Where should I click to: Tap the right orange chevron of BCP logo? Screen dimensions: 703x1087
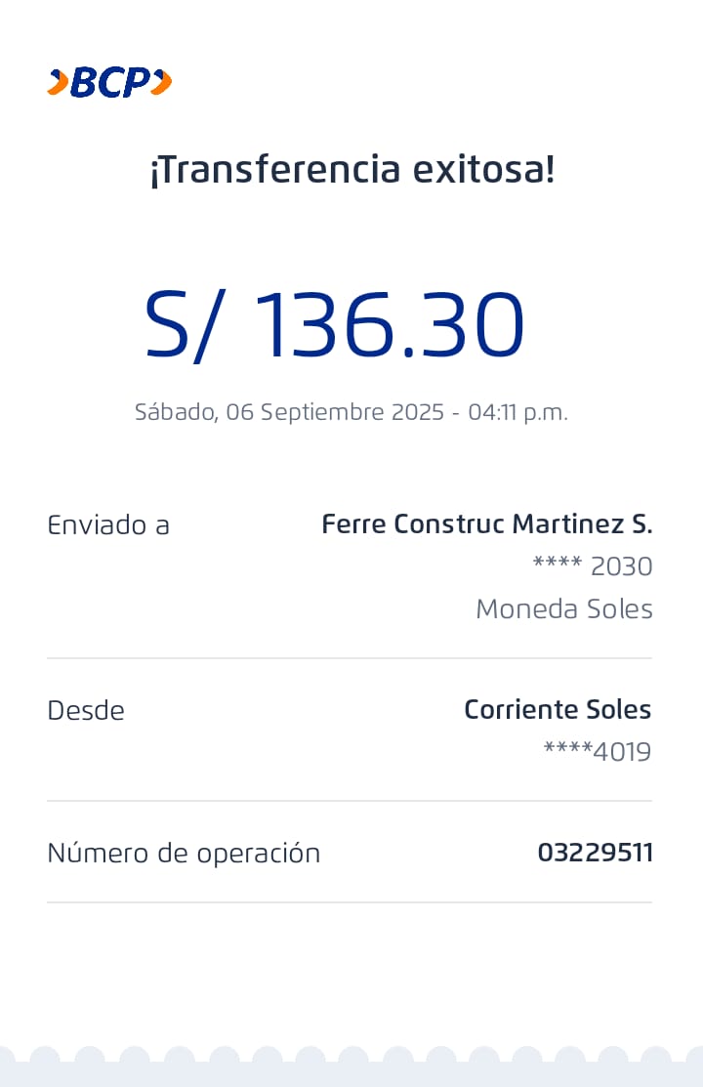(x=162, y=83)
